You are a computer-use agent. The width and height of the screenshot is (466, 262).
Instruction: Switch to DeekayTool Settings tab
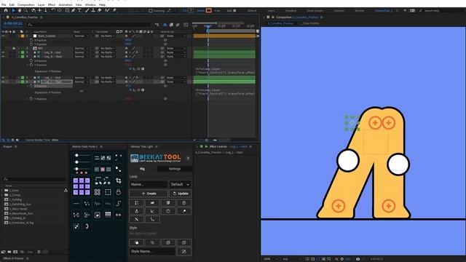pos(175,169)
